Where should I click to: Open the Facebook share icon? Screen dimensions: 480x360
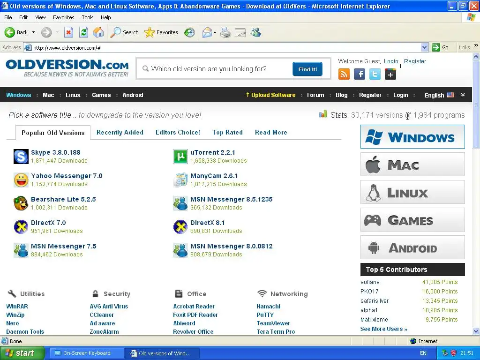point(360,74)
